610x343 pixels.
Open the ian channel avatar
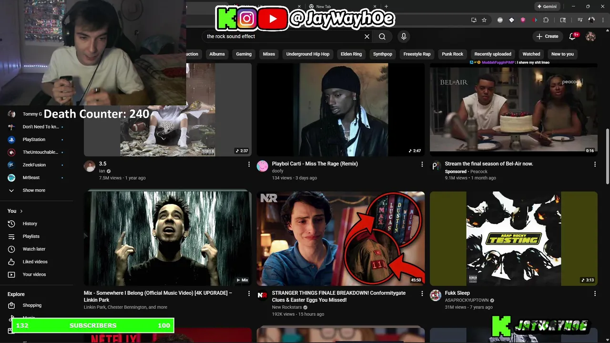pyautogui.click(x=90, y=166)
